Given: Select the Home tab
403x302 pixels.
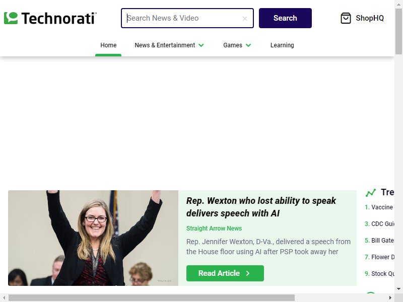Looking at the screenshot, I should click(108, 45).
